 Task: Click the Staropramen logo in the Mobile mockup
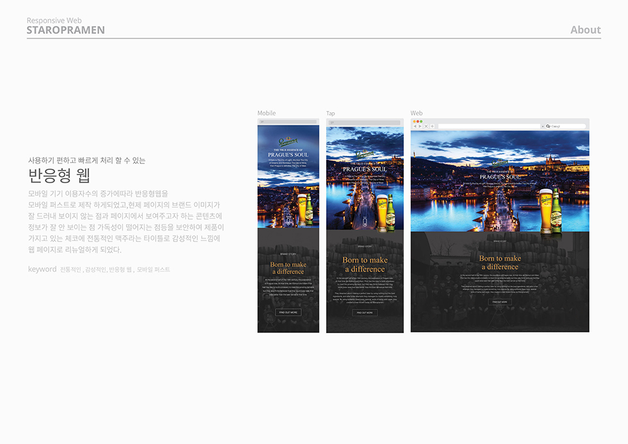click(288, 141)
